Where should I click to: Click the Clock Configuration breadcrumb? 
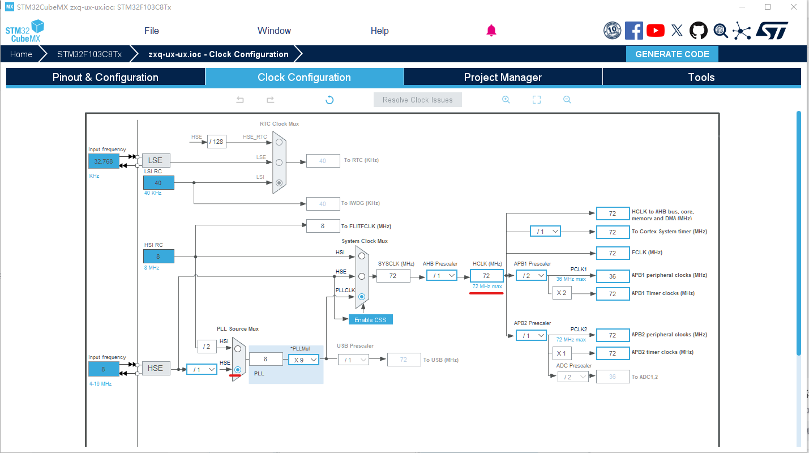[219, 54]
